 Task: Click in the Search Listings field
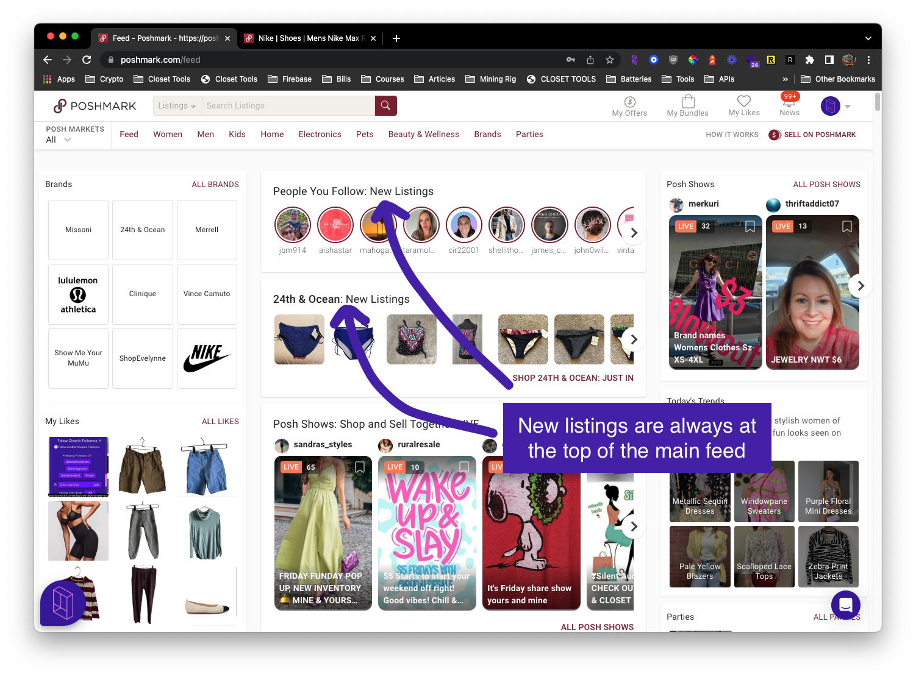(288, 105)
